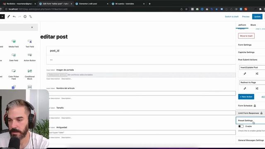Image resolution: width=265 pixels, height=149 pixels.
Task: Click the pencil Tools icon in editor toolbar
Action: coord(9,17)
